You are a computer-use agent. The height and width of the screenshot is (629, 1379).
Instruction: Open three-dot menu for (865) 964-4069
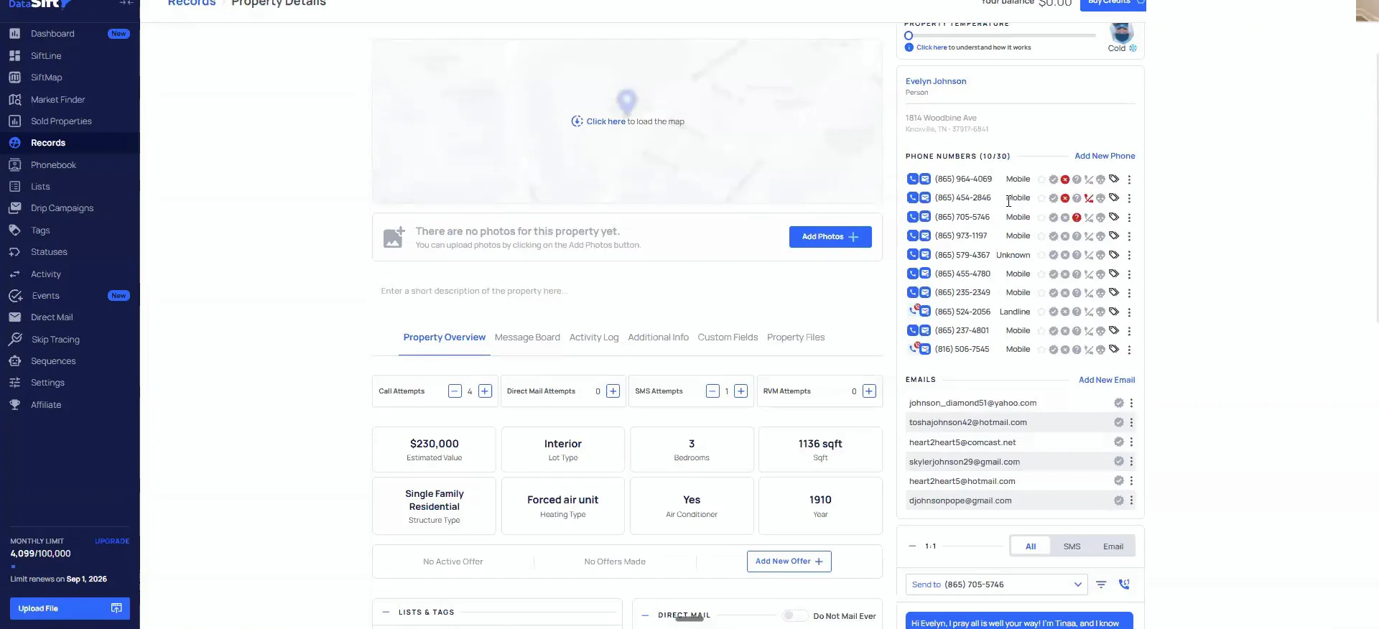pos(1129,180)
